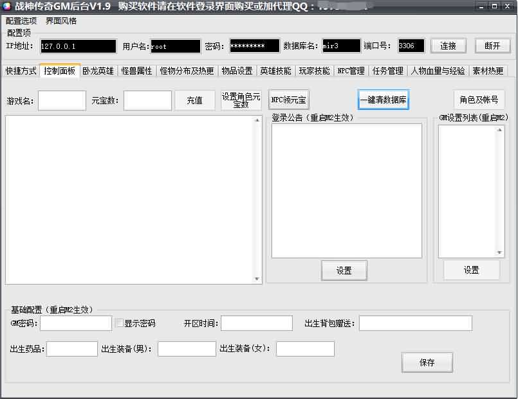Open the 界面风格 menu
The height and width of the screenshot is (399, 518).
click(61, 21)
